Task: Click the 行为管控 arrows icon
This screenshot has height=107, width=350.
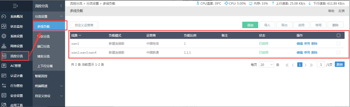Action: pos(4,86)
